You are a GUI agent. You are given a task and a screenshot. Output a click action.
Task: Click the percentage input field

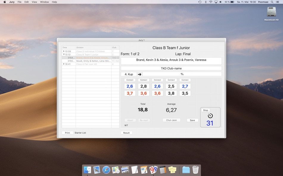tap(182, 74)
